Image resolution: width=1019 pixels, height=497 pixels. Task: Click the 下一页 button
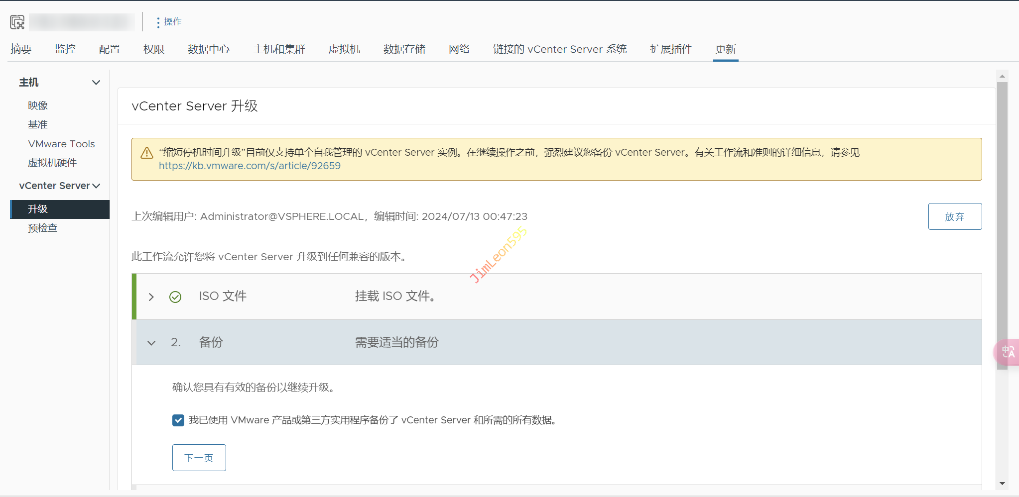pyautogui.click(x=199, y=458)
